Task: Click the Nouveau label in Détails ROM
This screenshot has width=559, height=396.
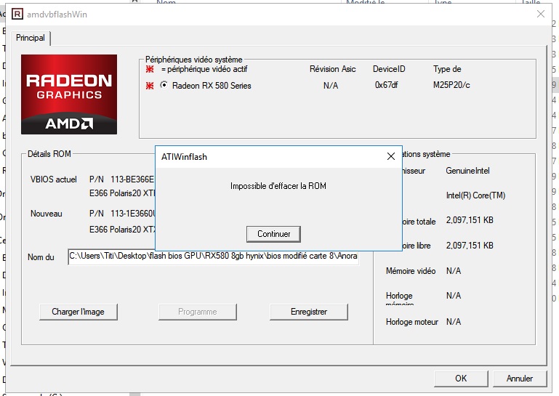Action: point(47,214)
